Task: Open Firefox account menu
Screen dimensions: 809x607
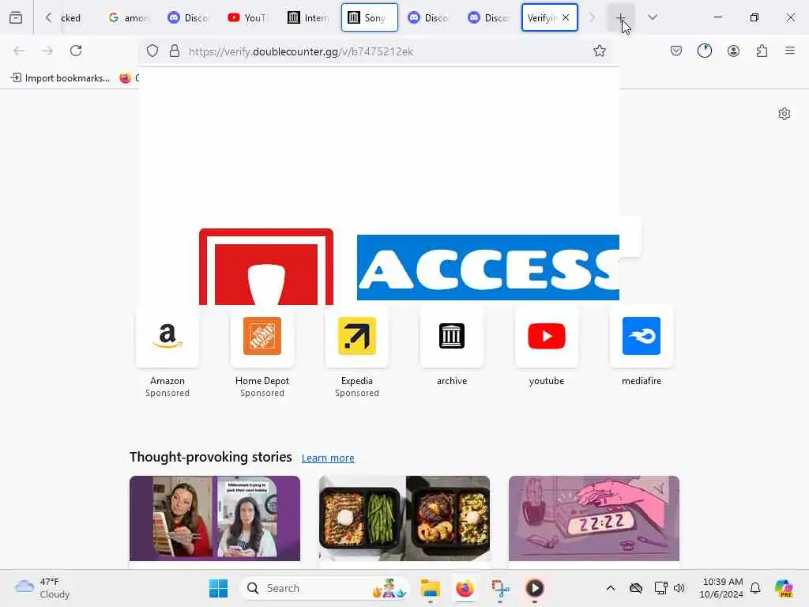Action: tap(733, 51)
